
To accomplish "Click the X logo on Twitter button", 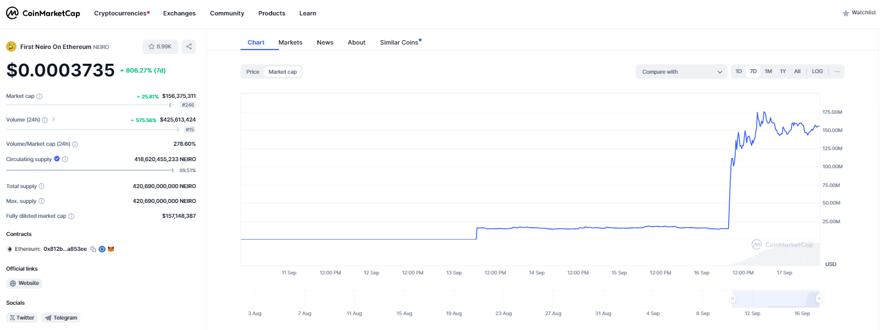I will (x=12, y=318).
